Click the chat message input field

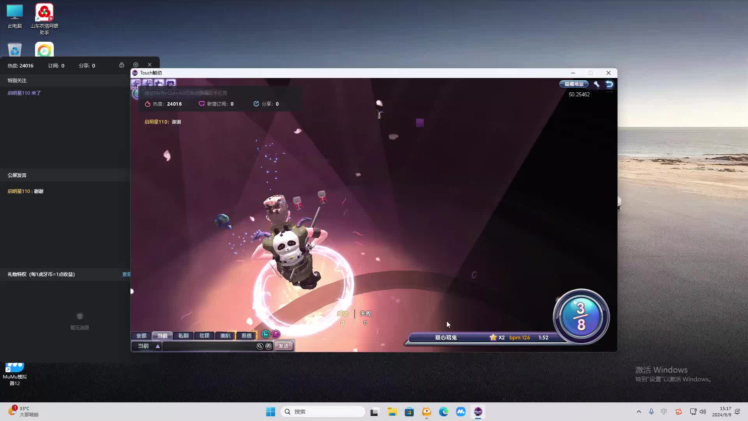[209, 346]
